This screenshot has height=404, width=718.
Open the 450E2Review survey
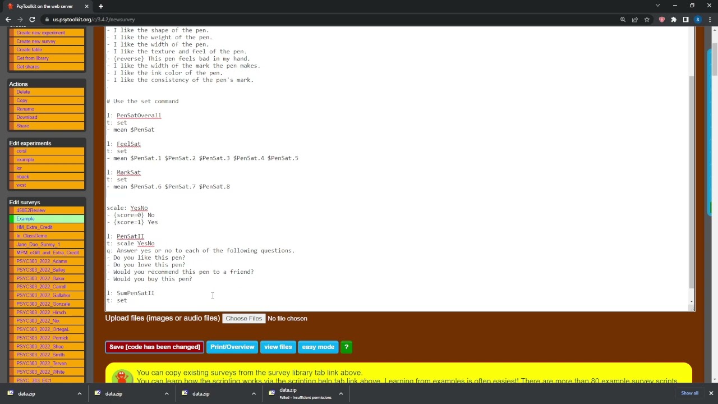pyautogui.click(x=31, y=210)
